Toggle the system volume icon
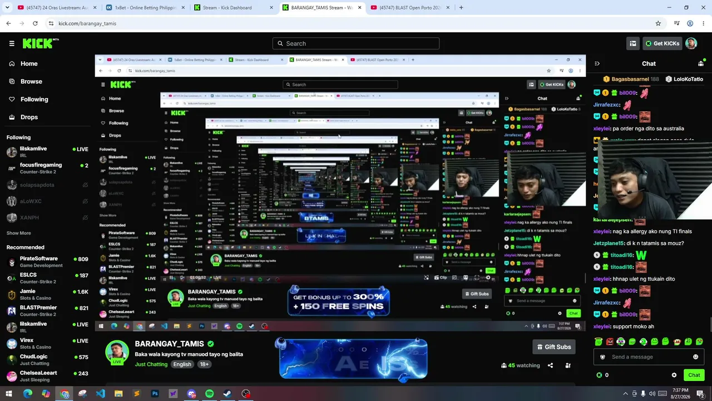The image size is (712, 401). click(652, 394)
